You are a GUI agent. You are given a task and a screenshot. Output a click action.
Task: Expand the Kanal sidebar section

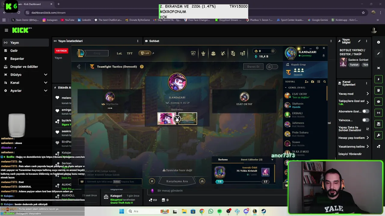point(46,82)
